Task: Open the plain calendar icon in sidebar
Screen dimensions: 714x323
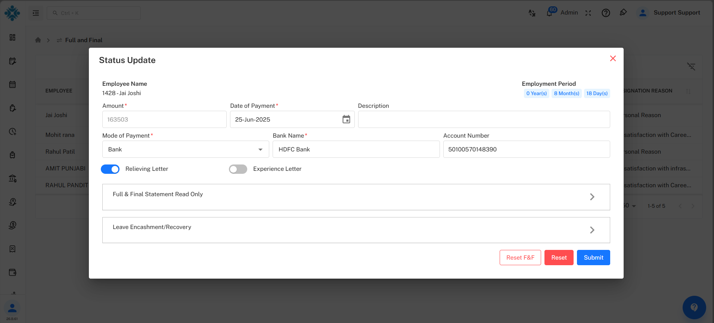Action: [x=12, y=84]
